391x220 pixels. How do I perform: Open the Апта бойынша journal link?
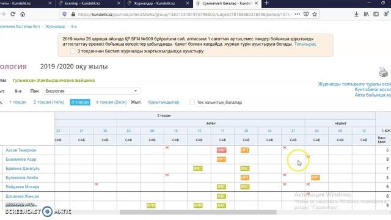coord(373,95)
